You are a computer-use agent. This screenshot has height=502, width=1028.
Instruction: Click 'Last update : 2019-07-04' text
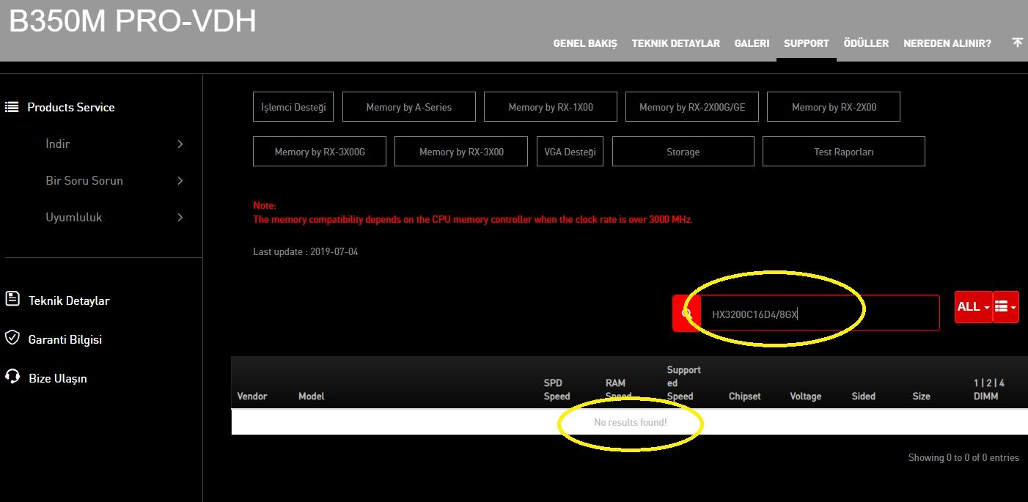(306, 252)
